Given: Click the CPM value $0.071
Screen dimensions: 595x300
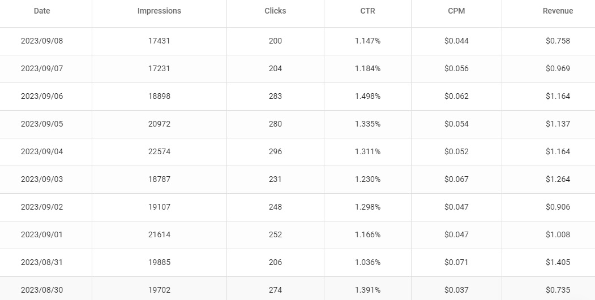Looking at the screenshot, I should [456, 262].
